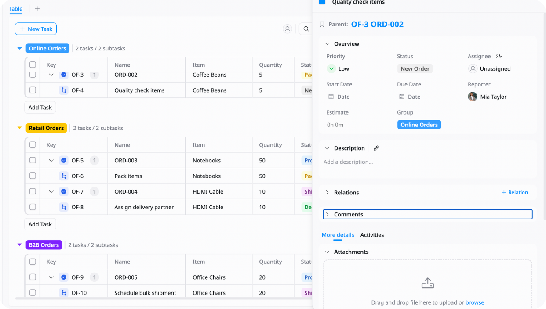The width and height of the screenshot is (546, 309).
Task: Click Add Task under Online Orders
Action: tap(40, 108)
